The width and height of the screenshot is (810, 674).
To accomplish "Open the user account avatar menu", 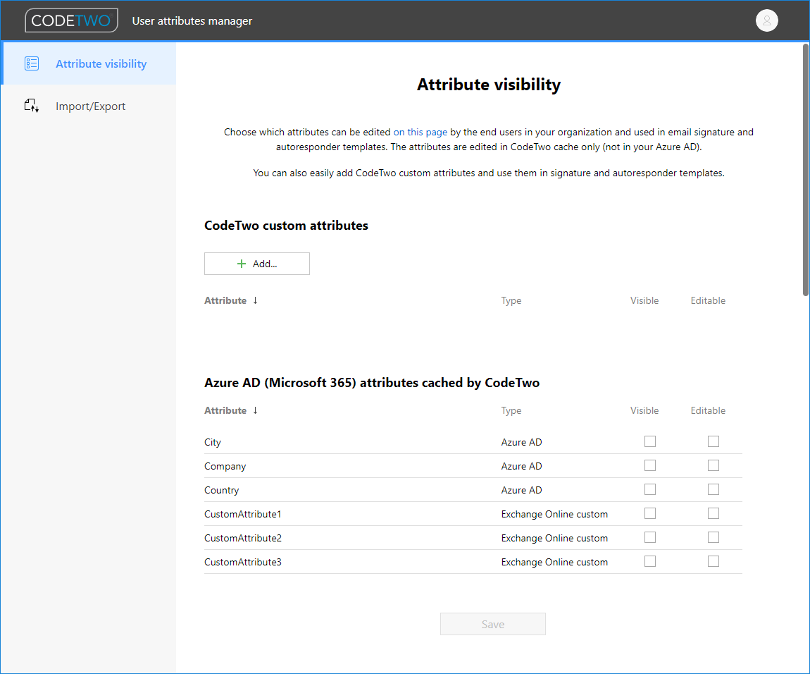I will (x=766, y=20).
